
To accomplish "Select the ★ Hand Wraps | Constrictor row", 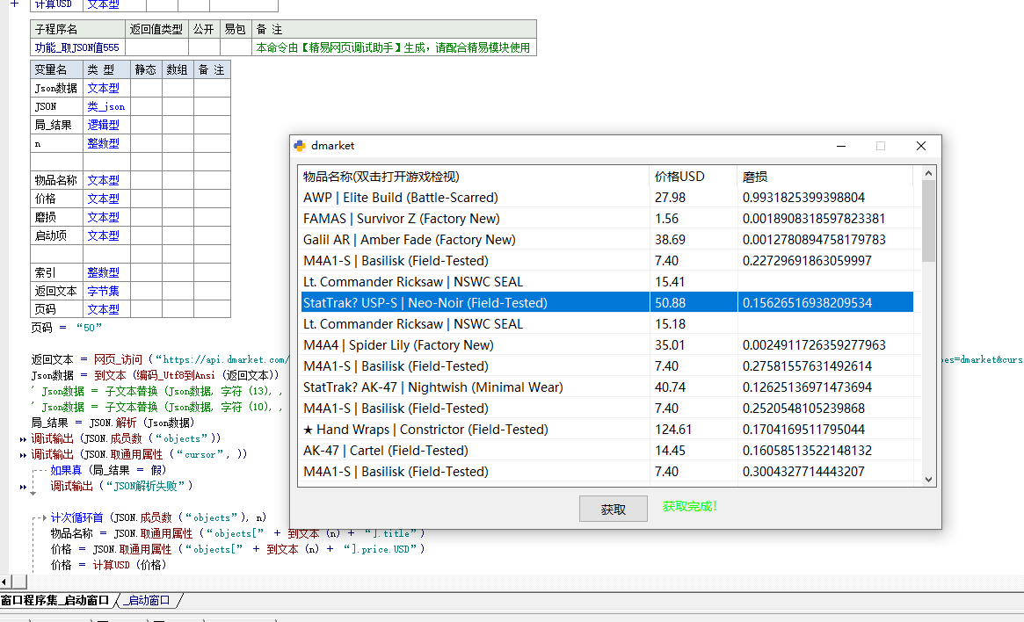I will point(425,430).
